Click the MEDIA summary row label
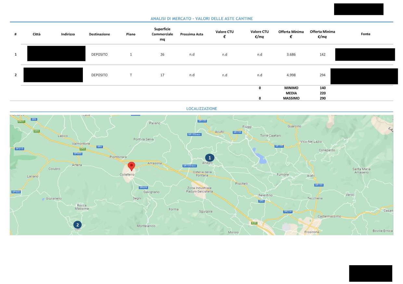 click(291, 93)
